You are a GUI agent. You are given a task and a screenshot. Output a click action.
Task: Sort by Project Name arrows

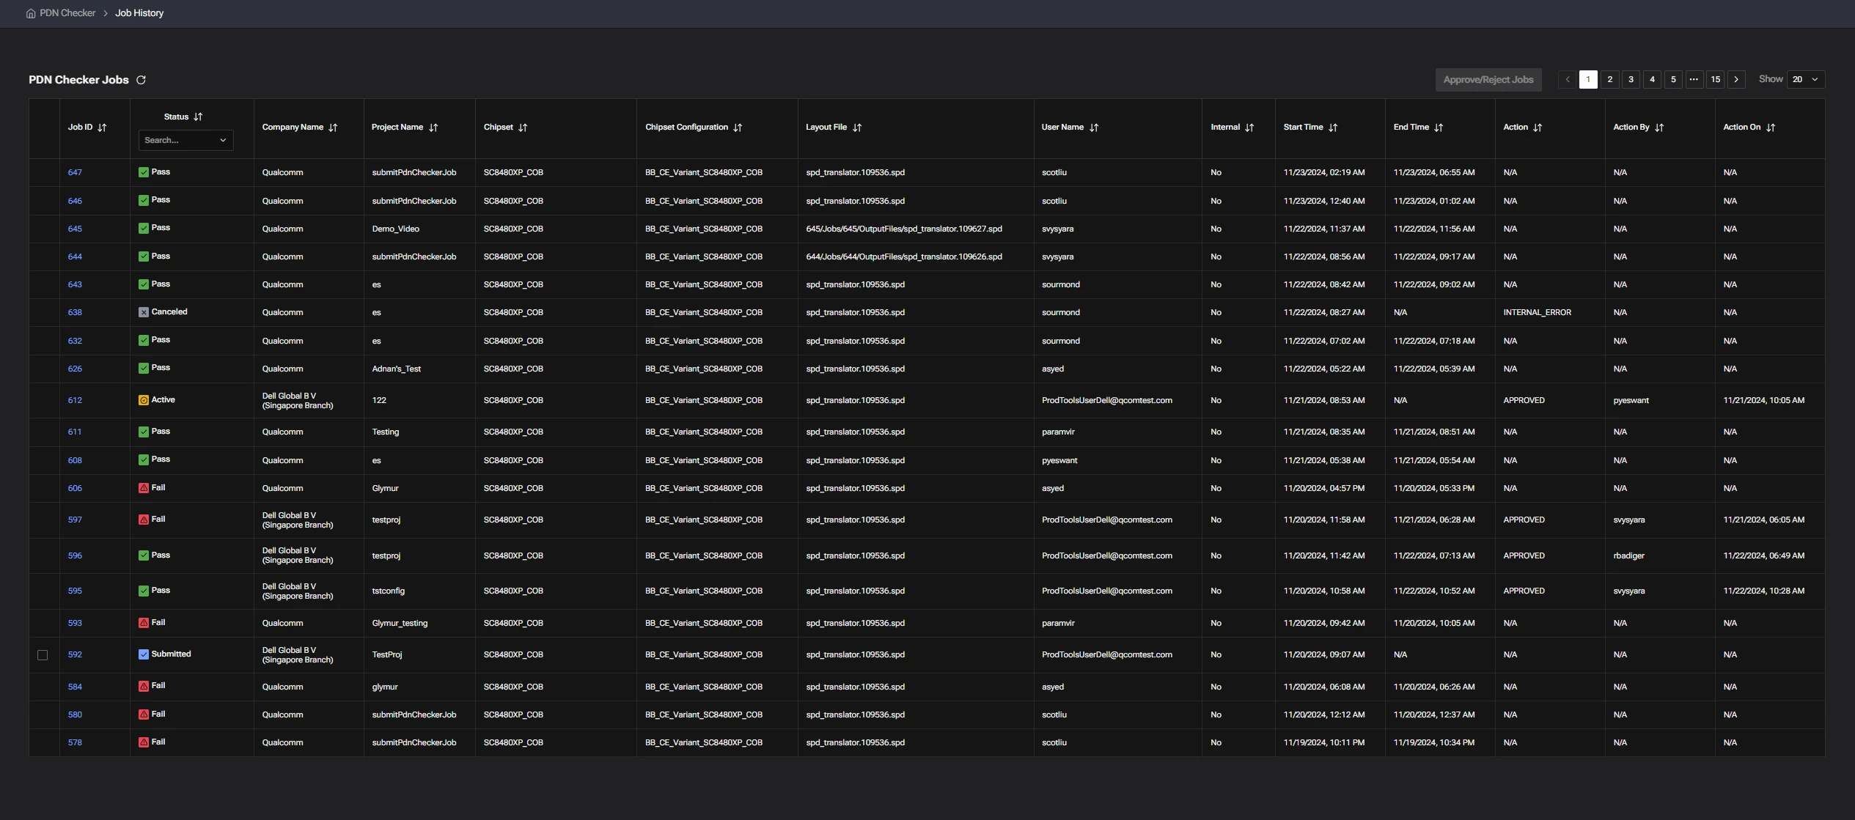(x=433, y=128)
